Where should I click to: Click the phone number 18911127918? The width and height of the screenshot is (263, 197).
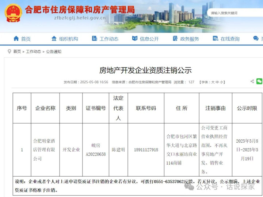(146, 150)
